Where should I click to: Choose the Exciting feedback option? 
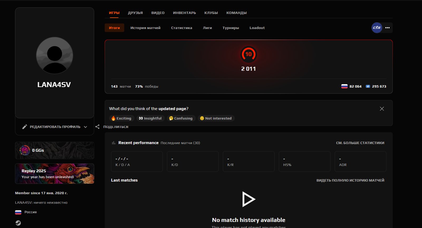(122, 118)
